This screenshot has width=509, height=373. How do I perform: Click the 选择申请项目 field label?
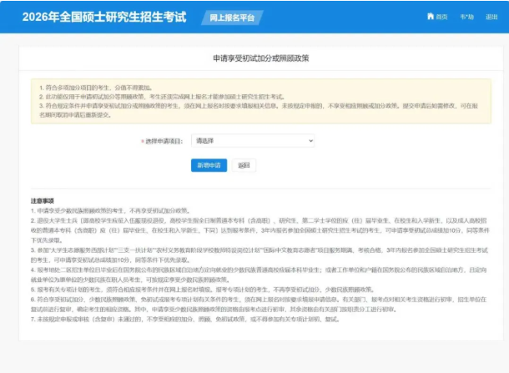pos(164,141)
